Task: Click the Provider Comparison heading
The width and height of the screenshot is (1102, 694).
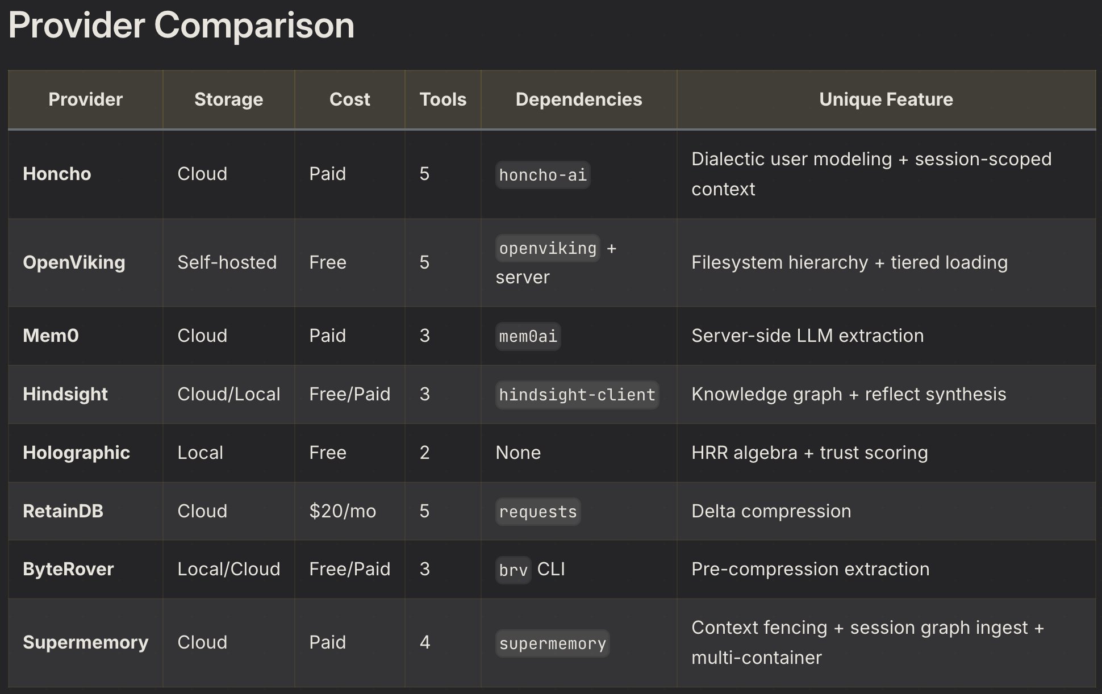Action: (x=181, y=26)
